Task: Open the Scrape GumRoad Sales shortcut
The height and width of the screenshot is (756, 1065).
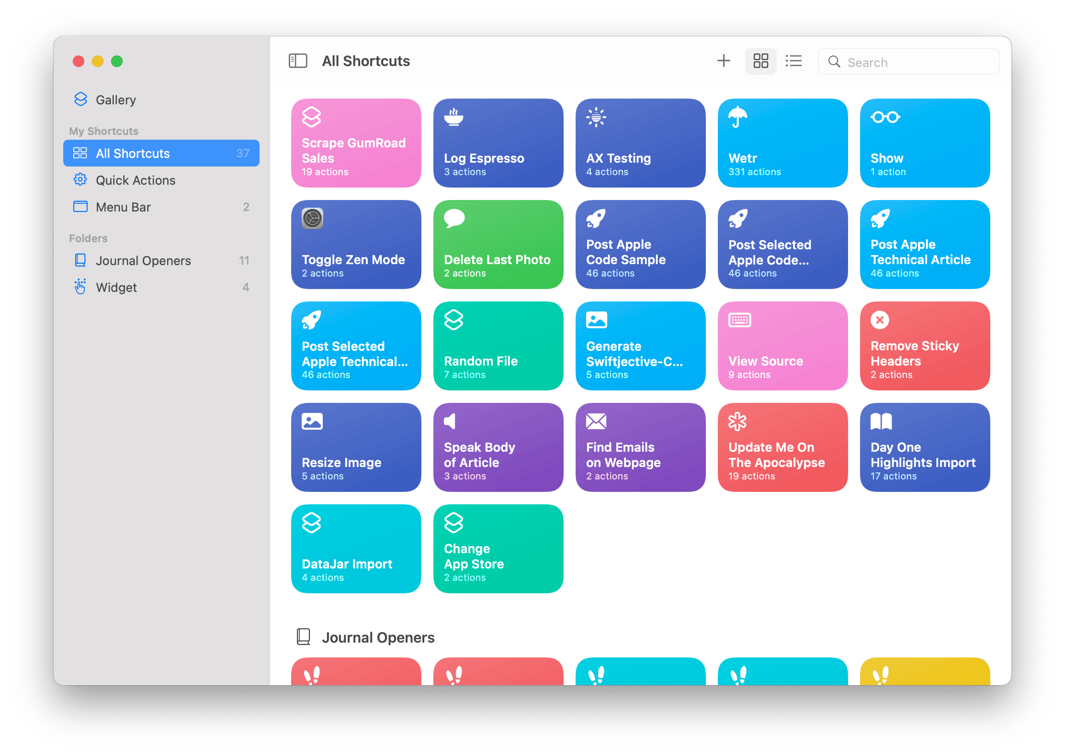Action: (356, 143)
